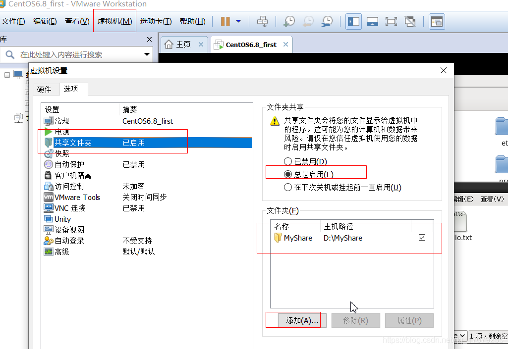
Task: Open 查看(V) menu in guest window
Action: click(492, 199)
